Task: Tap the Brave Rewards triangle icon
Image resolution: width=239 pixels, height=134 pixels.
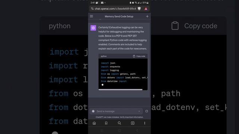Action: tap(146, 9)
